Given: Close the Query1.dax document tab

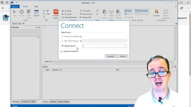Looking at the screenshot, I should point(24,24).
